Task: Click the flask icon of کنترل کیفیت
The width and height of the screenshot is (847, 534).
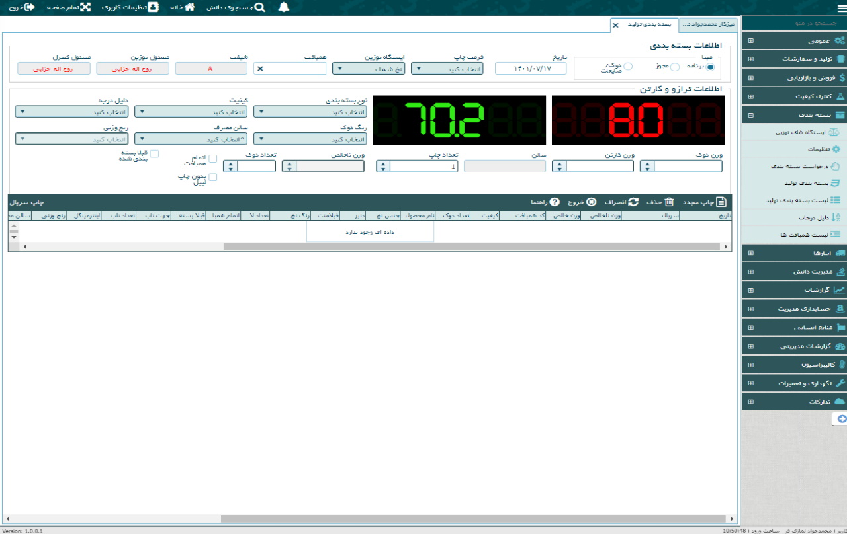Action: coord(840,96)
